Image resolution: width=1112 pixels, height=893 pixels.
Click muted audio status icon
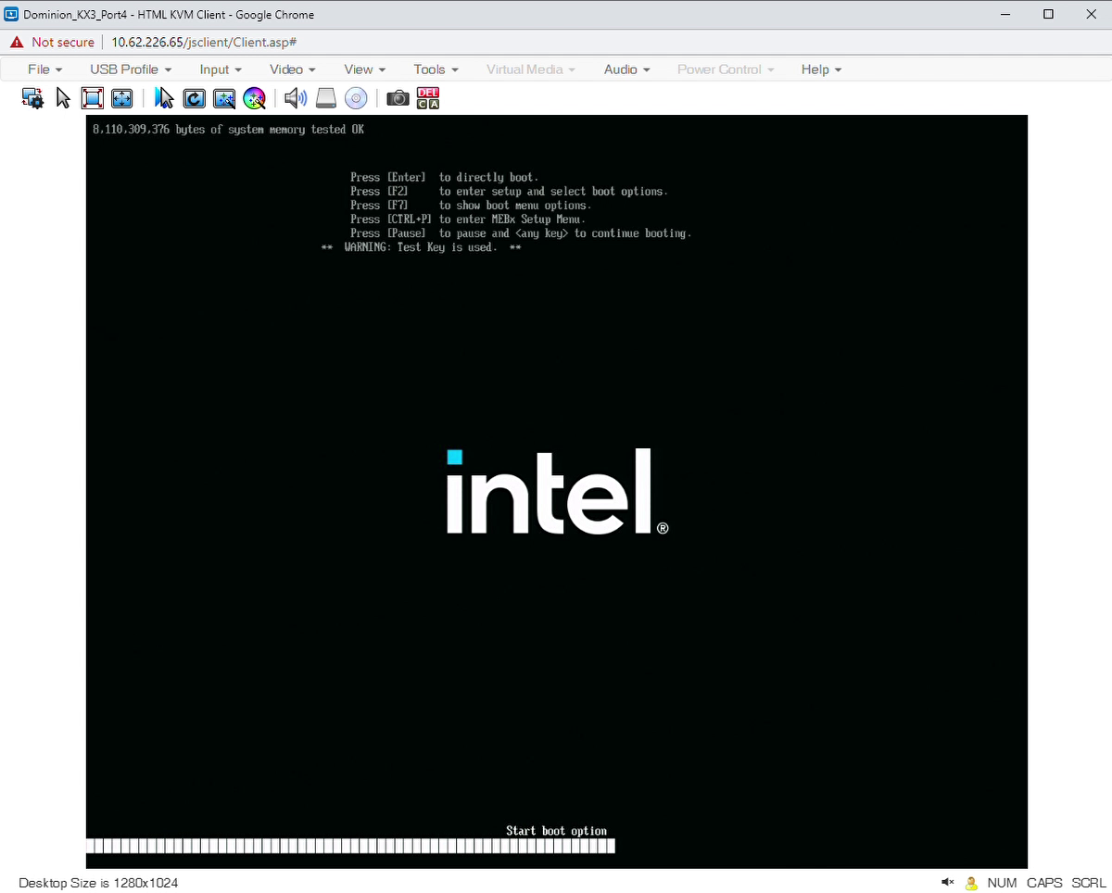pyautogui.click(x=947, y=883)
